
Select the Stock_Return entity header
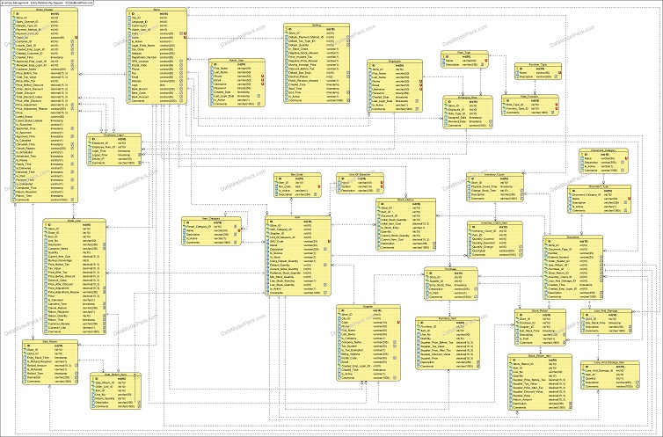click(x=540, y=310)
